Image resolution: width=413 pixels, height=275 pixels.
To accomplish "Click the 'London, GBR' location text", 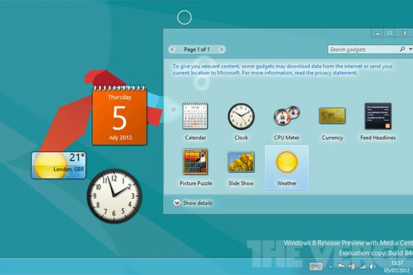I will (68, 169).
